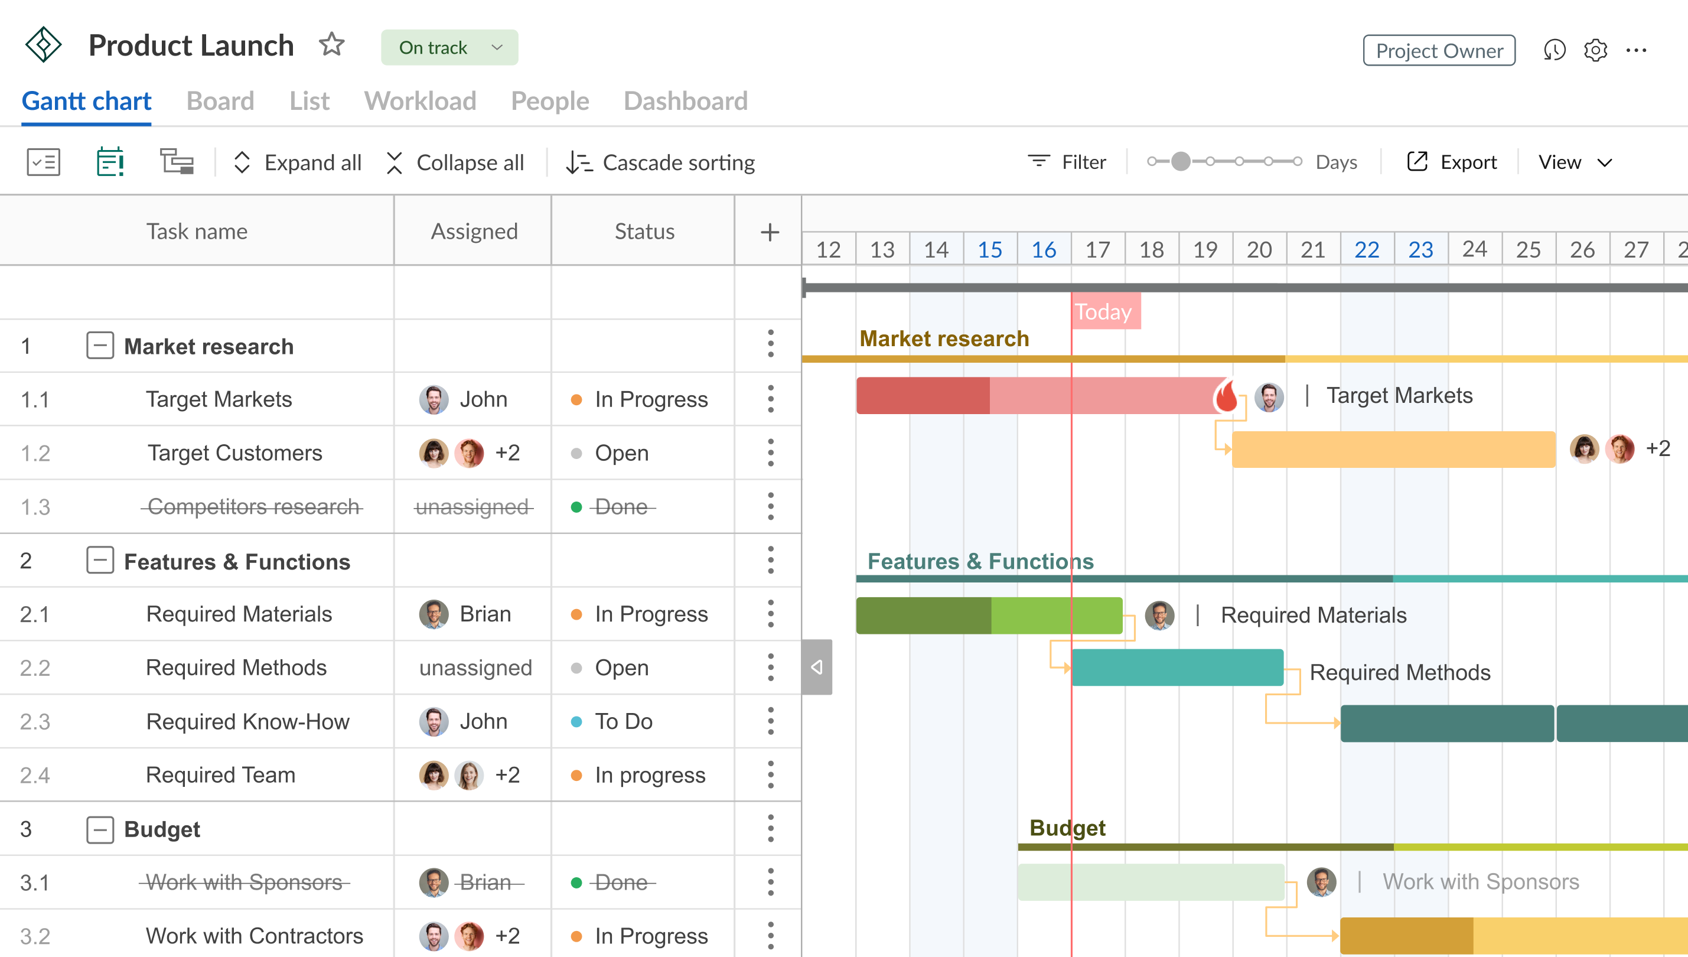This screenshot has height=957, width=1688.
Task: Collapse the Budget task group
Action: coord(100,829)
